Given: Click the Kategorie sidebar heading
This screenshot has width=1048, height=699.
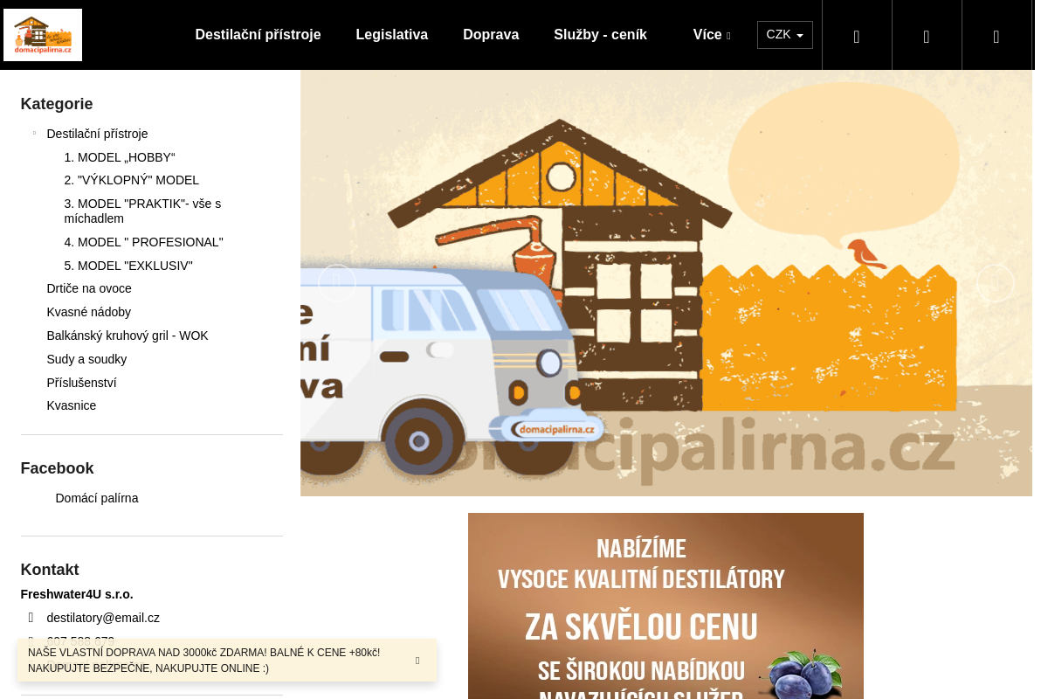Looking at the screenshot, I should tap(57, 104).
